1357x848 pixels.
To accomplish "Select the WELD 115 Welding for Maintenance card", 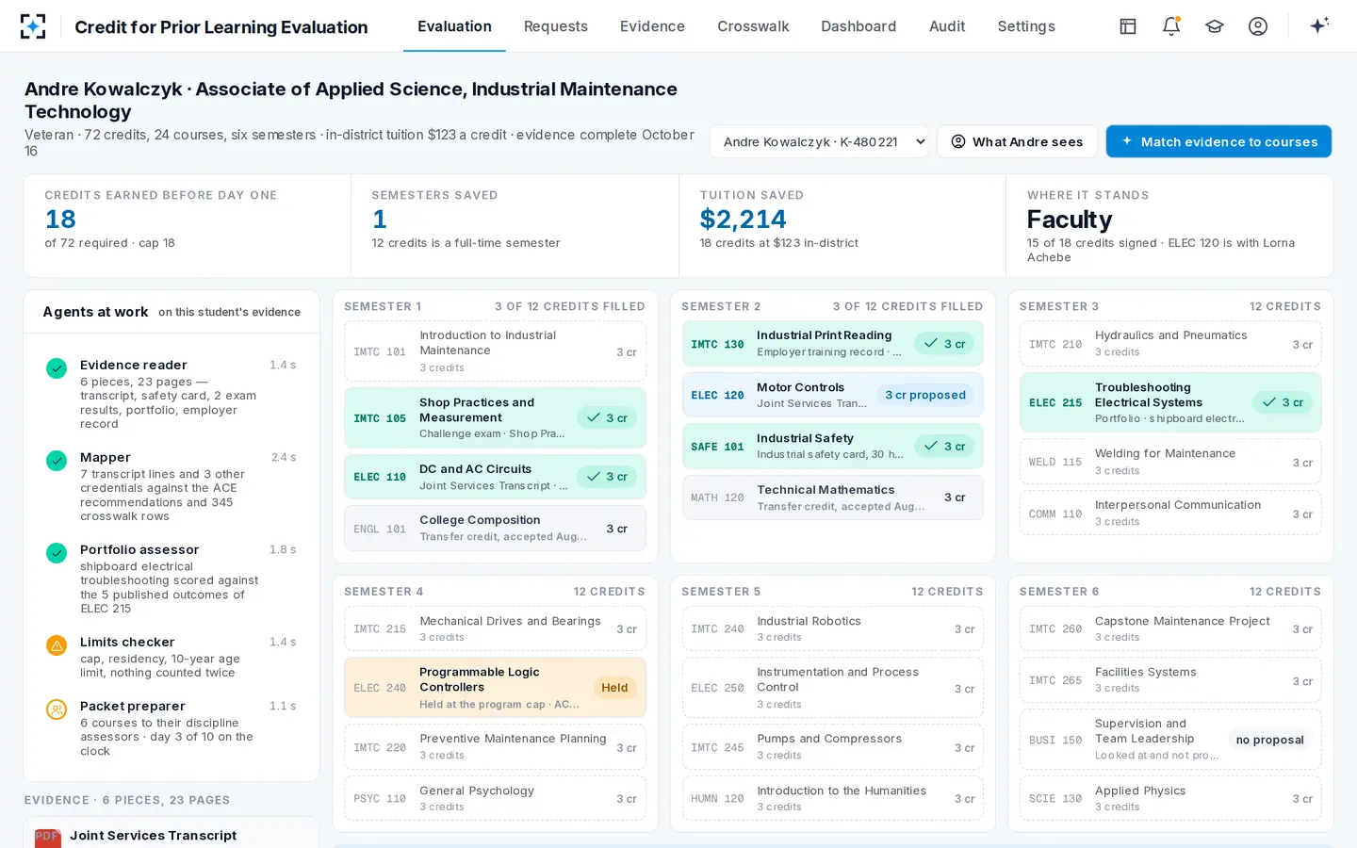I will [x=1170, y=462].
